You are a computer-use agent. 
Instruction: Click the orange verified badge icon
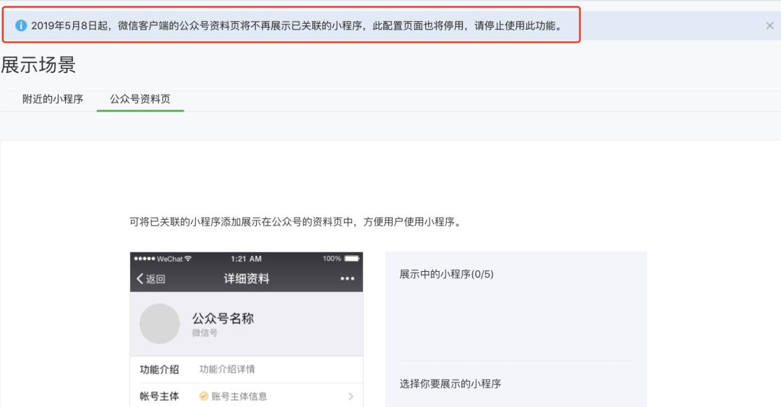[x=204, y=396]
